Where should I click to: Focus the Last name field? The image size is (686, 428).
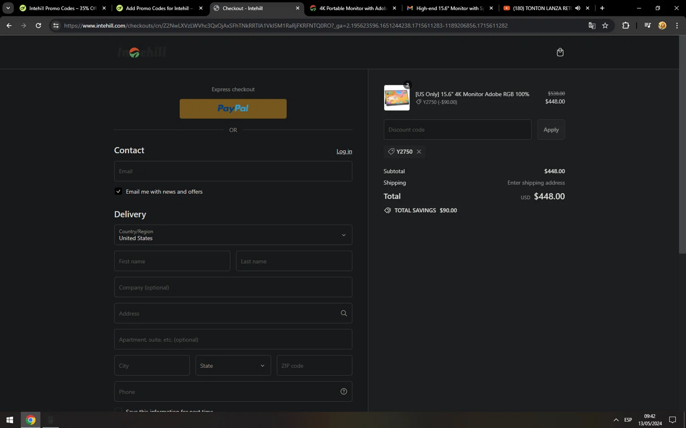pos(294,261)
